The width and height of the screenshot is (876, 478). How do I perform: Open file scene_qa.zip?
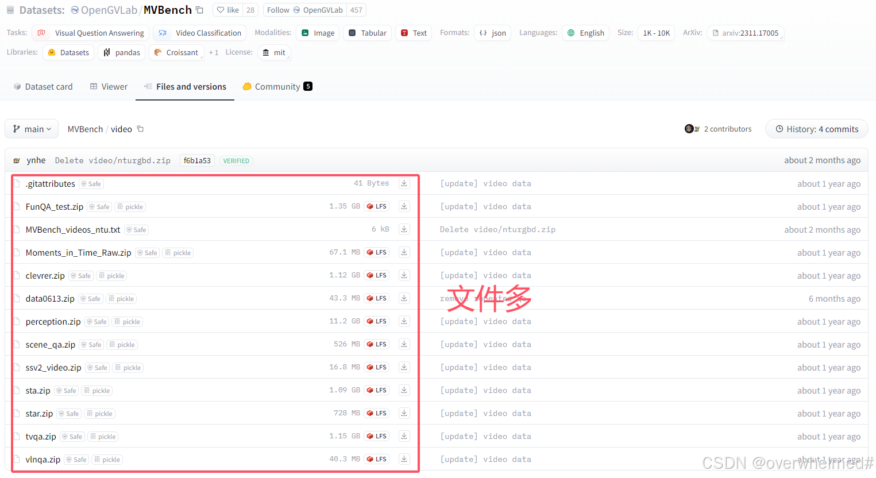(x=51, y=345)
